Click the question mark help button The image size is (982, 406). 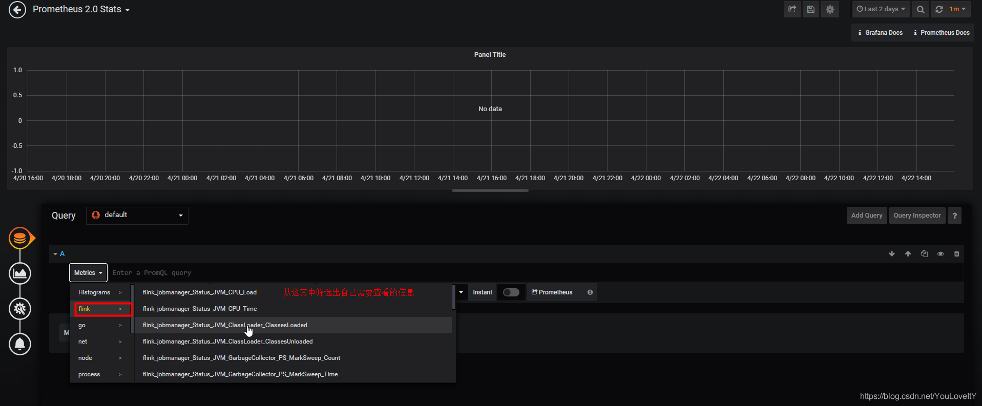[x=954, y=216]
